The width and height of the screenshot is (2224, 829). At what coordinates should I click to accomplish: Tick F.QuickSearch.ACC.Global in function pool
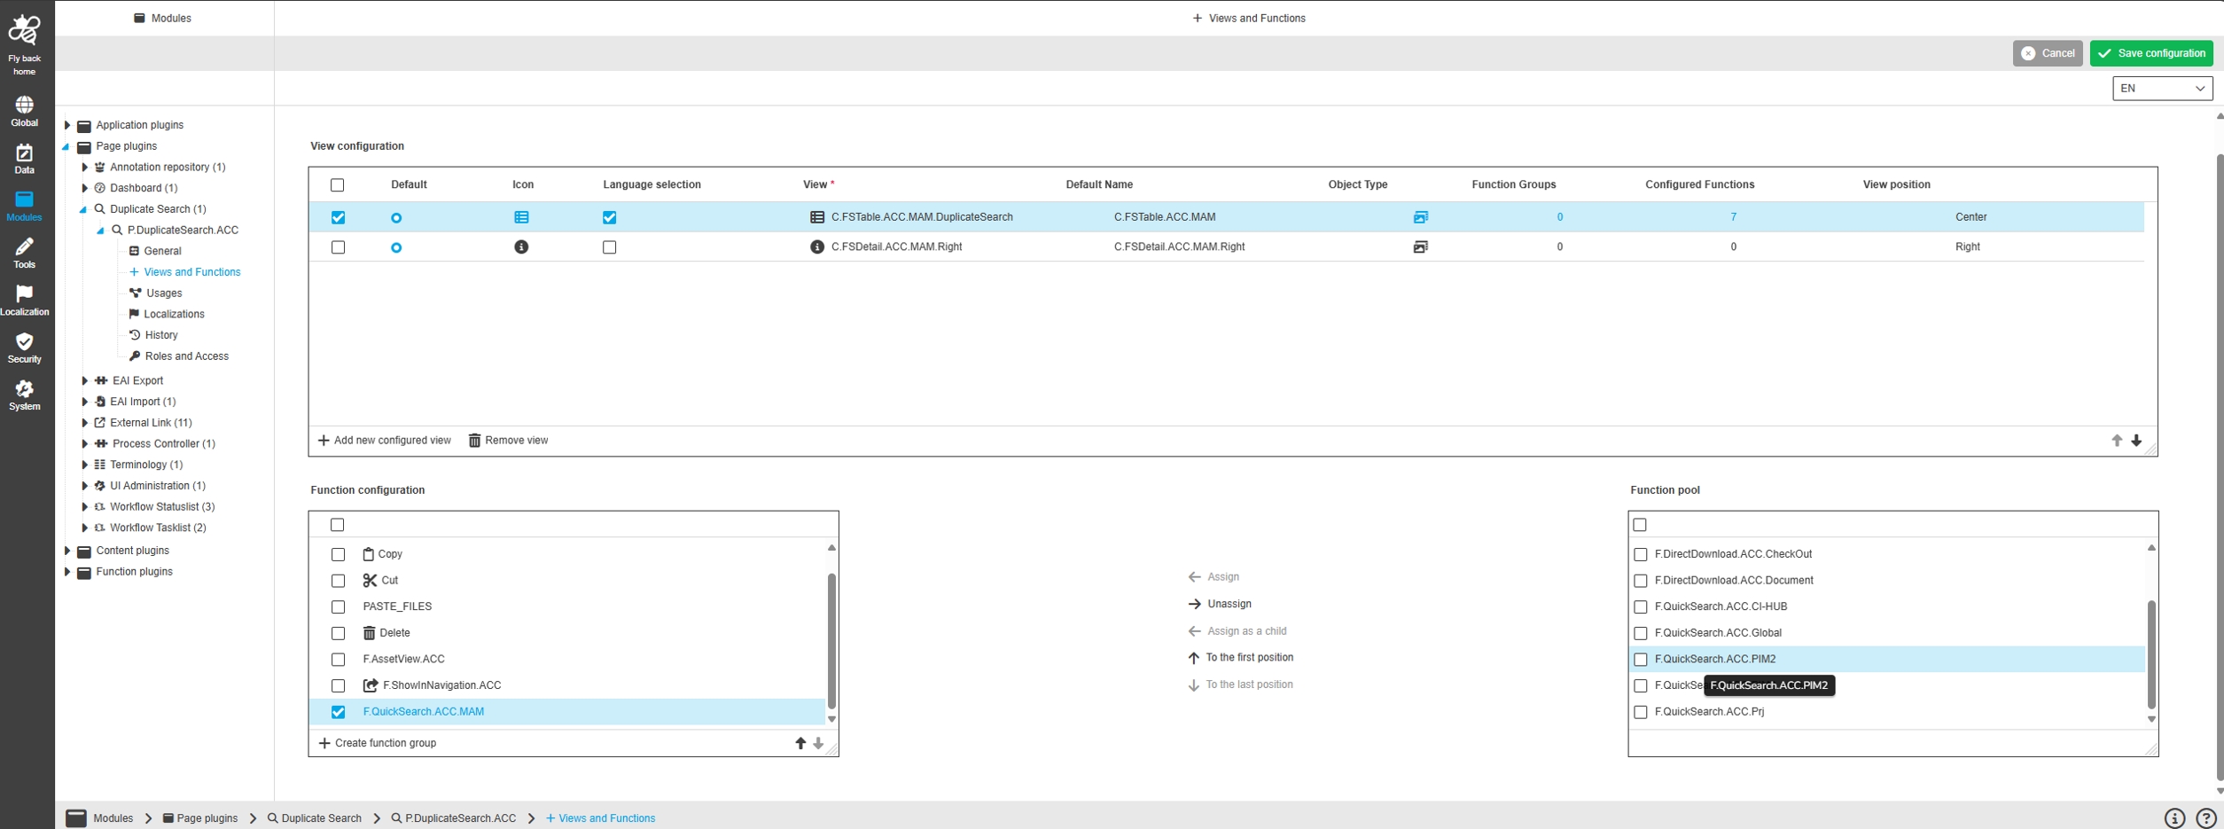[1640, 633]
